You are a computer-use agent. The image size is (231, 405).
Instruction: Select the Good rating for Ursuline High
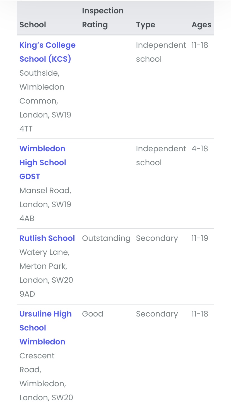pyautogui.click(x=92, y=314)
